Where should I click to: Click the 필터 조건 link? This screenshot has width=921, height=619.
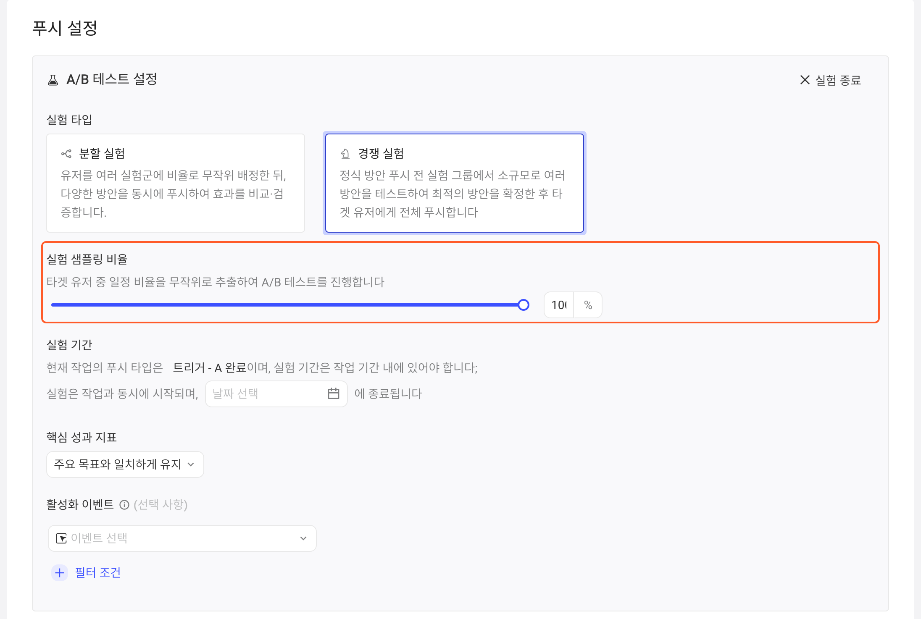98,573
